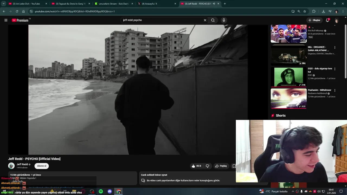Viewport: 347px width, 195px height.
Task: Open Red Bull Mikstayp video thumbnail
Action: click(288, 34)
